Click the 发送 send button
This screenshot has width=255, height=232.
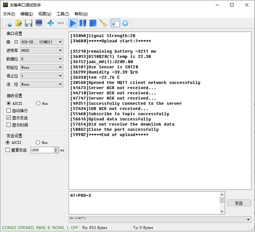coord(239,203)
